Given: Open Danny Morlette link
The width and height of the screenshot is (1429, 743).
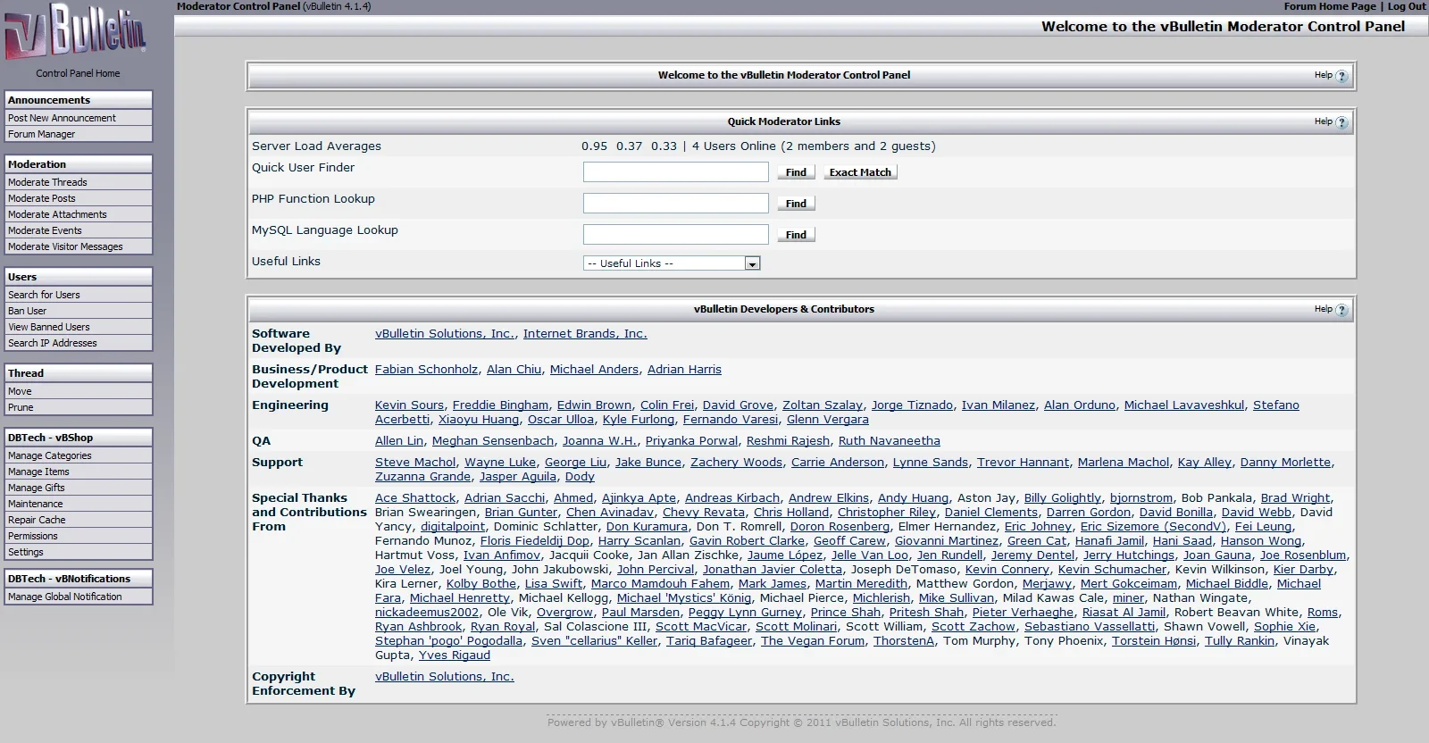Looking at the screenshot, I should point(1285,462).
